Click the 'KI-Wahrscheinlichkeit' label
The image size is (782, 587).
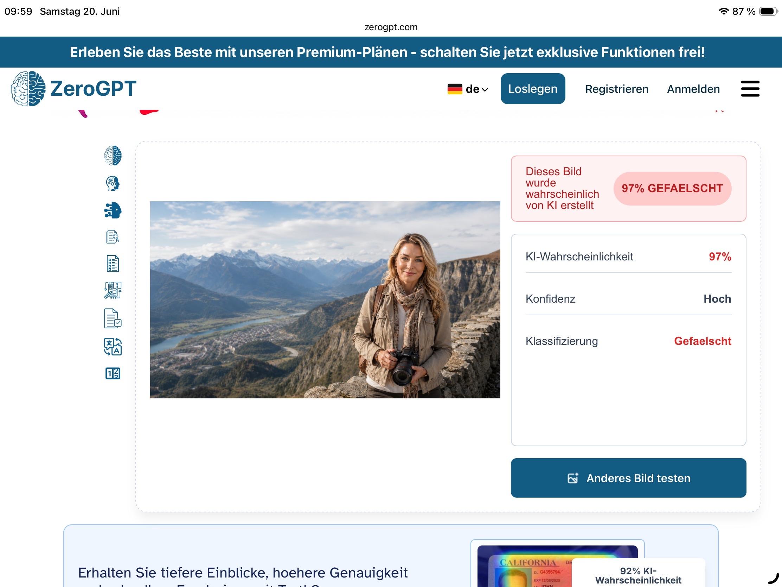[579, 257]
